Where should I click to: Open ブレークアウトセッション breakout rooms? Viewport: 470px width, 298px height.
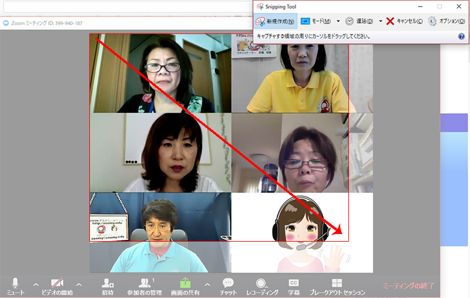coord(337,286)
